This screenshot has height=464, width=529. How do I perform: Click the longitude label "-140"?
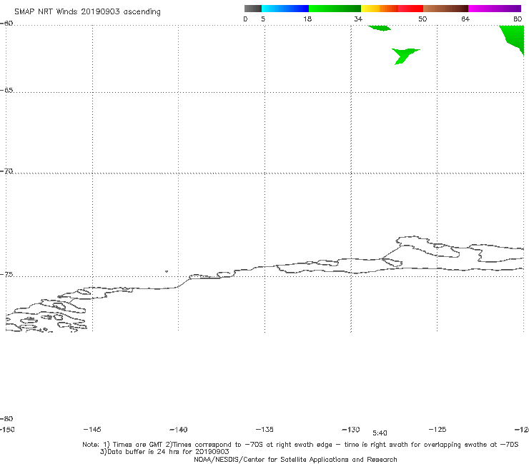(179, 430)
